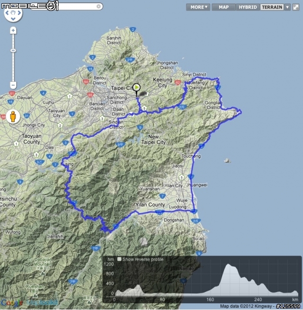Viewport: 303px width, 310px height.
Task: Click the green start marker pin
Action: tap(136, 88)
